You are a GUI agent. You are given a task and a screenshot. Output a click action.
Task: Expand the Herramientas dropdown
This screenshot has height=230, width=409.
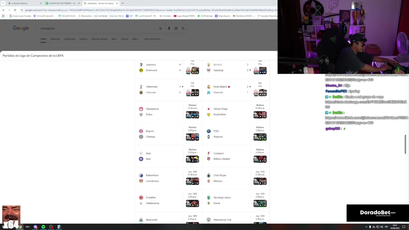point(153,39)
